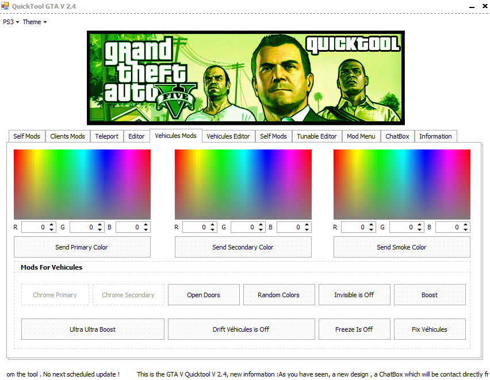Decrease the primary color G value
Screen dimensions: 490x380
(x=99, y=230)
